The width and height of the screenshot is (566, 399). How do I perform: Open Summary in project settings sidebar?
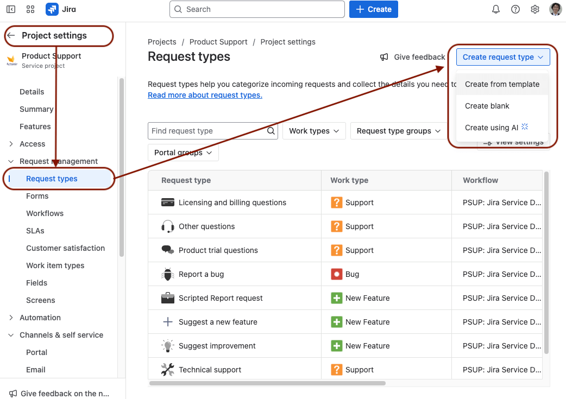pyautogui.click(x=36, y=109)
